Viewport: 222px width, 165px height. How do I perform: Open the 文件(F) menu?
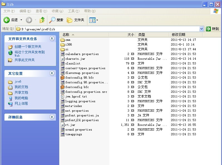pyautogui.click(x=9, y=11)
